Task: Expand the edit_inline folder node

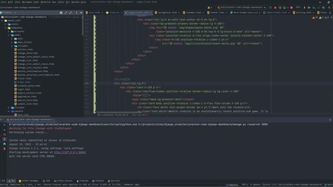Action: 12,42
